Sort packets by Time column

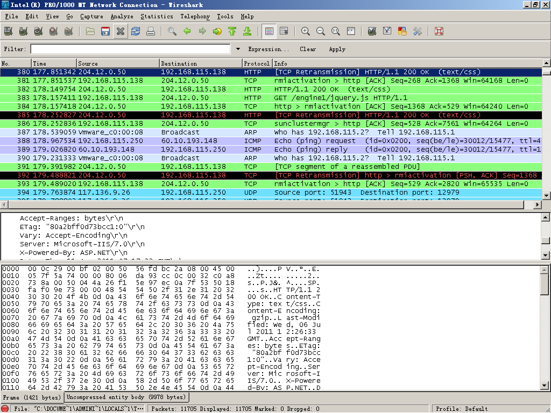54,63
